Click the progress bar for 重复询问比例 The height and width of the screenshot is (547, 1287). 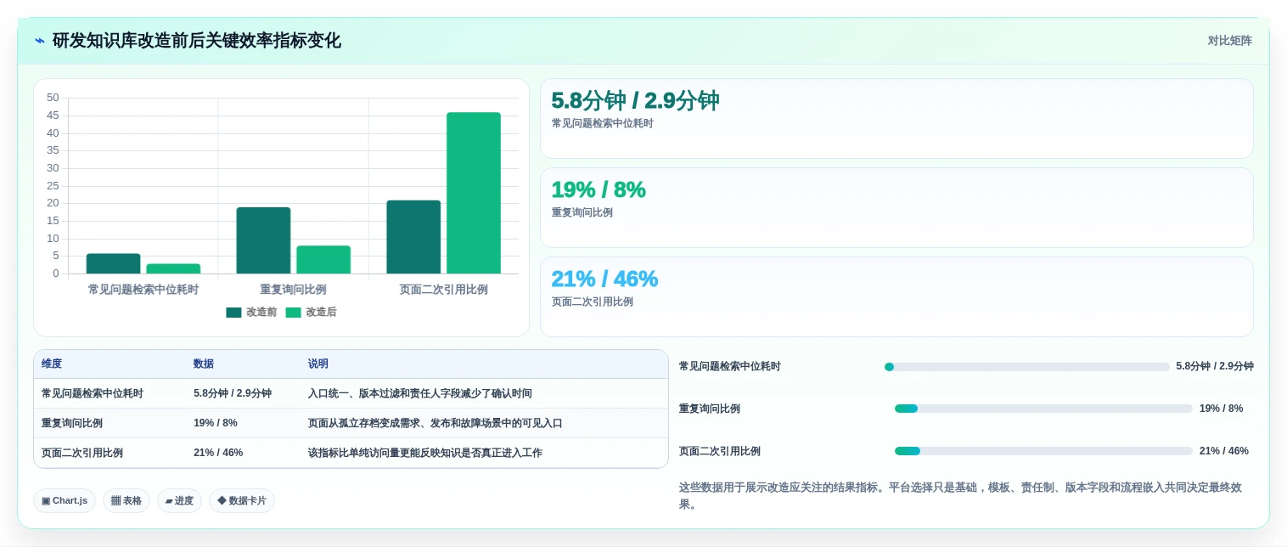click(x=1043, y=409)
